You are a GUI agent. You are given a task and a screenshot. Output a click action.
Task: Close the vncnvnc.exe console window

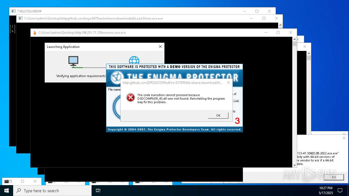pyautogui.click(x=291, y=32)
